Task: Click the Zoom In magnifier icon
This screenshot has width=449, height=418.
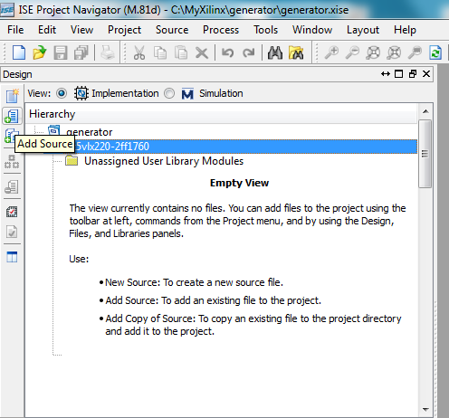Action: coord(331,52)
